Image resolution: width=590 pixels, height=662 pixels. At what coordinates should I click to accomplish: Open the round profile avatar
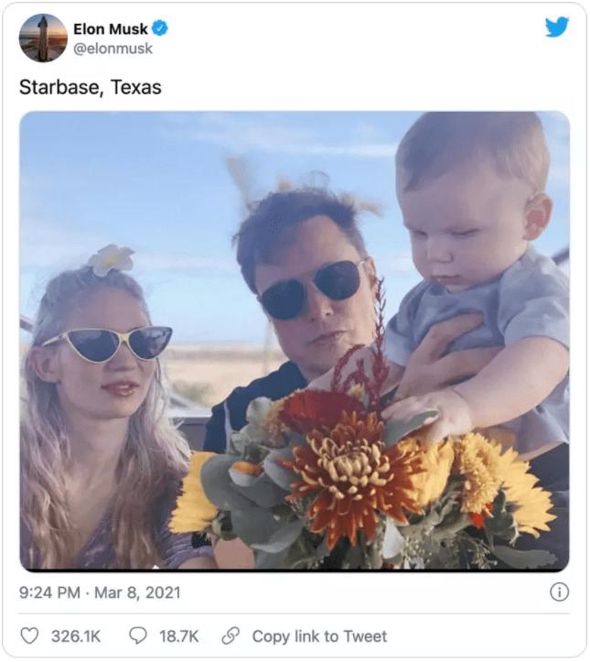[x=43, y=38]
